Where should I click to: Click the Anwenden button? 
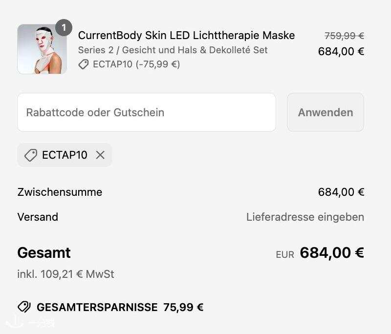tap(326, 112)
